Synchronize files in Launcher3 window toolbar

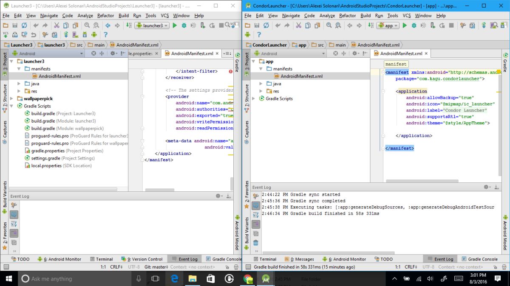24,25
